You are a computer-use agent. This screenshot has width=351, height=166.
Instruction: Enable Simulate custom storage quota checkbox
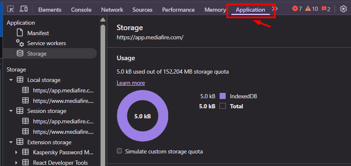119,151
